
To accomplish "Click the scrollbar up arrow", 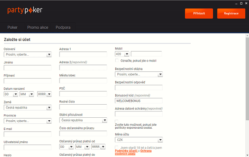I will tap(247, 35).
